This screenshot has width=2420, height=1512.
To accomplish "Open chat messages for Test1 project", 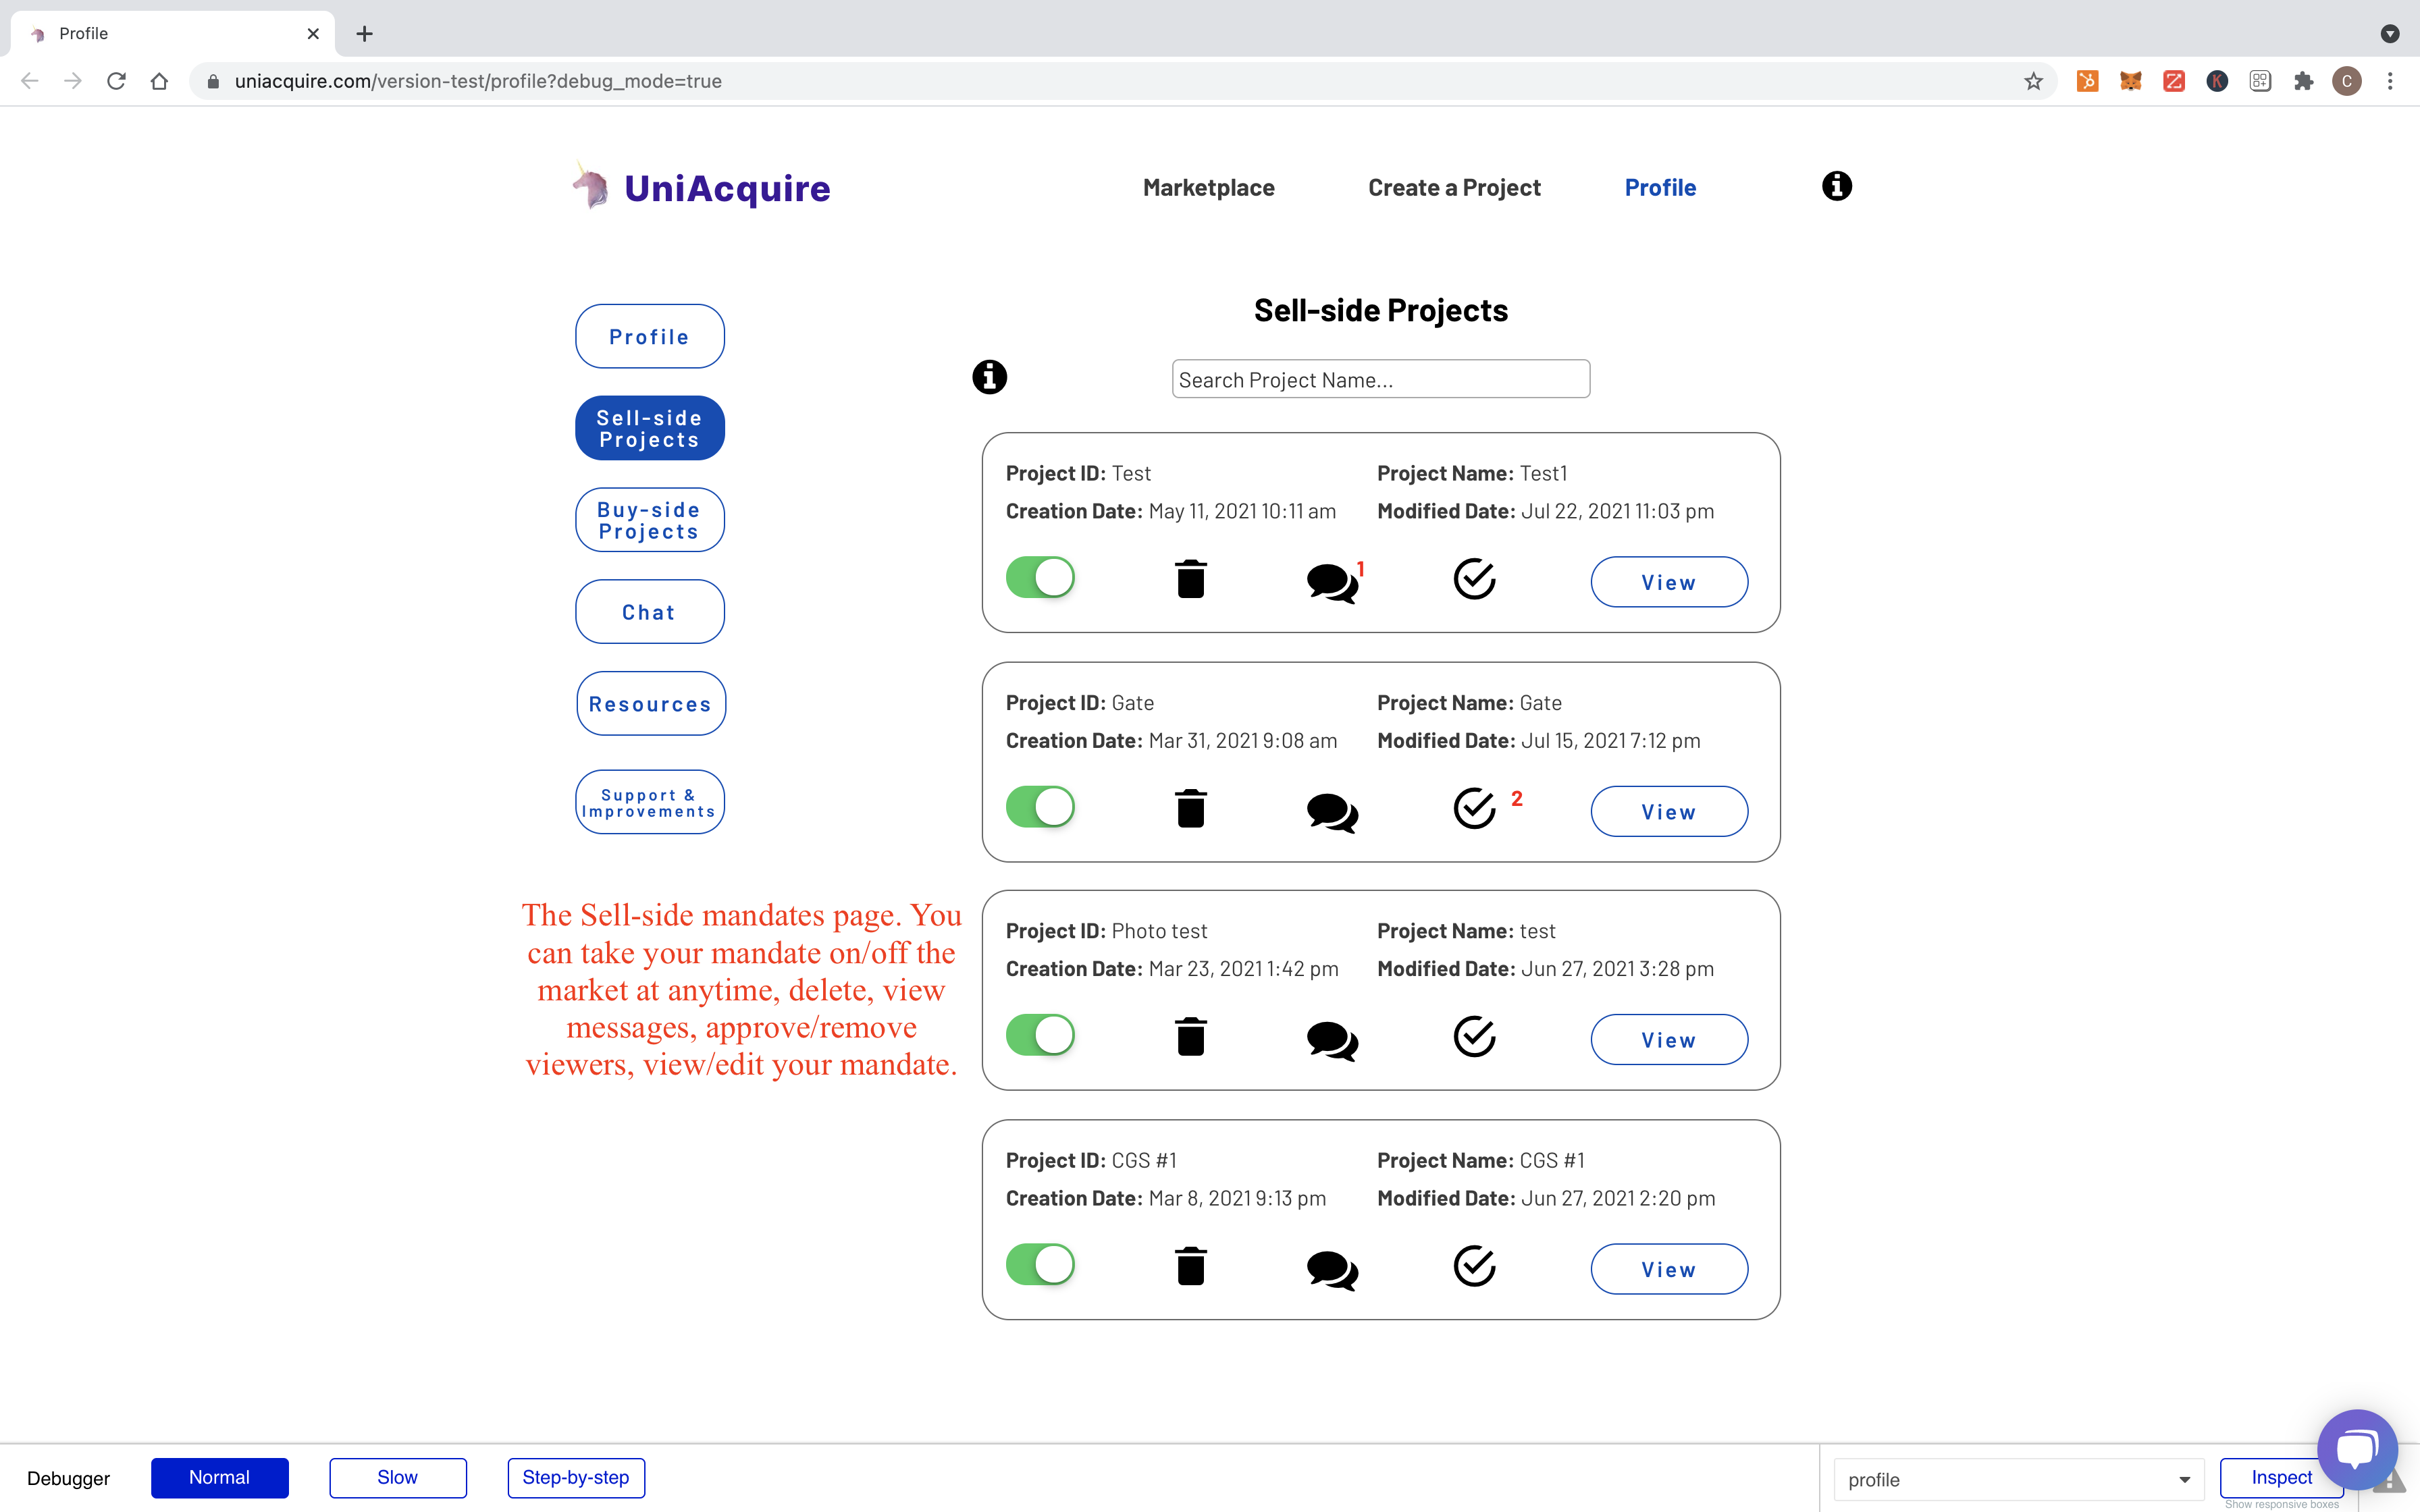I will pyautogui.click(x=1331, y=582).
